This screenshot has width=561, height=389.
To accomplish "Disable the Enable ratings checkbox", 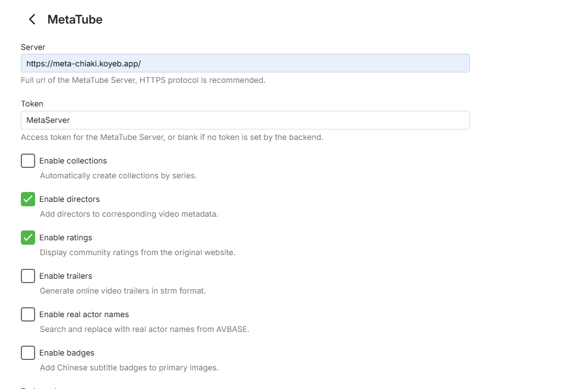I will tap(28, 238).
